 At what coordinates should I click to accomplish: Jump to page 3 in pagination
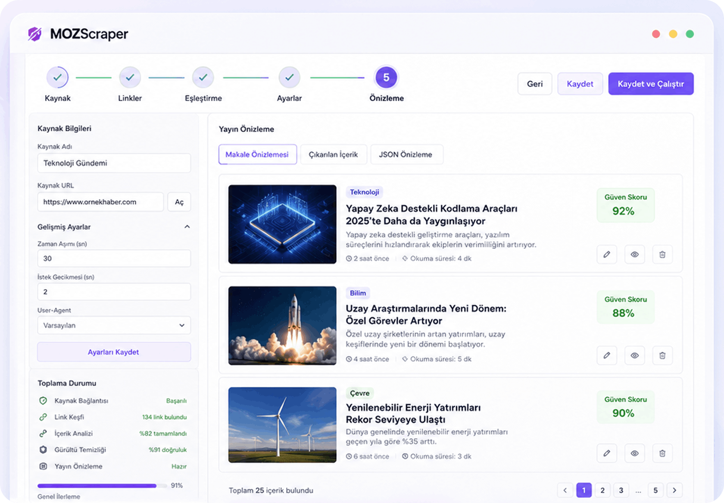[x=621, y=490]
